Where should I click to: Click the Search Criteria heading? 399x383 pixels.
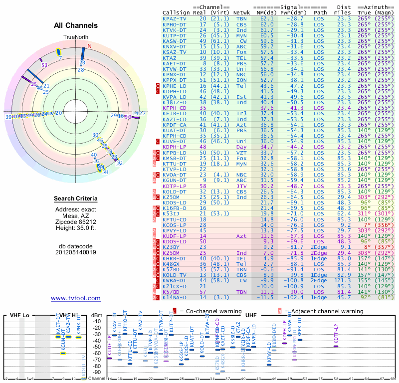pyautogui.click(x=76, y=198)
